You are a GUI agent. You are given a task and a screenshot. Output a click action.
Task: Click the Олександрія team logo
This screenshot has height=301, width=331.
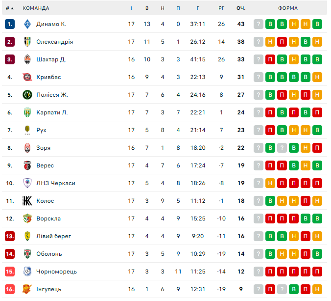click(27, 42)
